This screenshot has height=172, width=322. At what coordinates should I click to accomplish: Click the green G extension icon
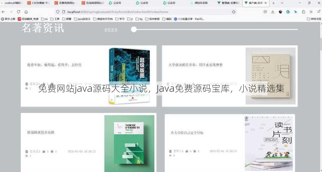coord(288,12)
